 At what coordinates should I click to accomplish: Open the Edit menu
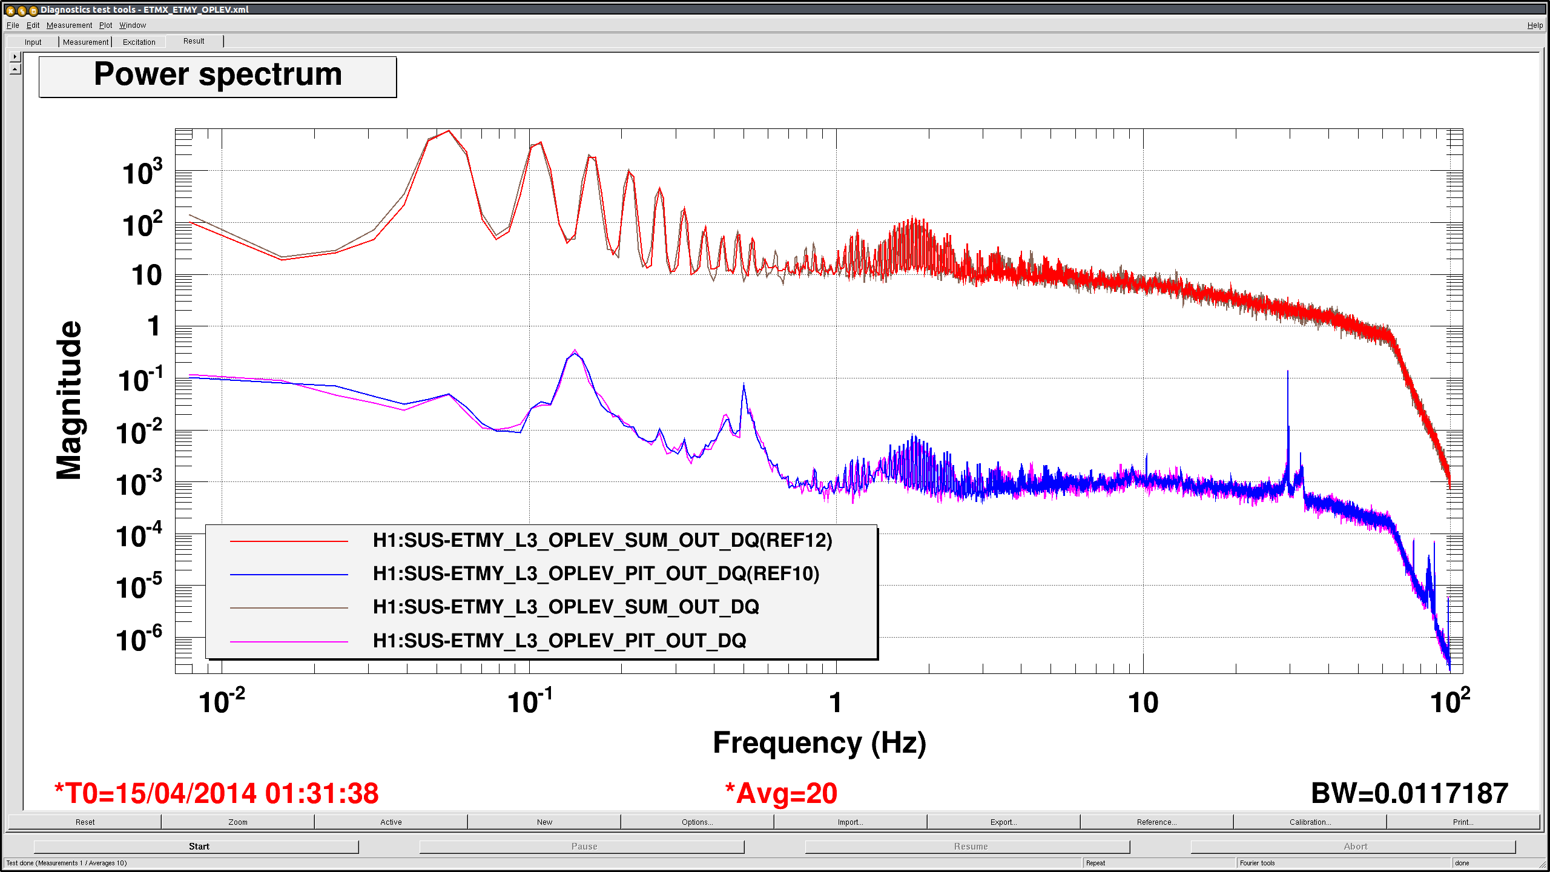33,25
